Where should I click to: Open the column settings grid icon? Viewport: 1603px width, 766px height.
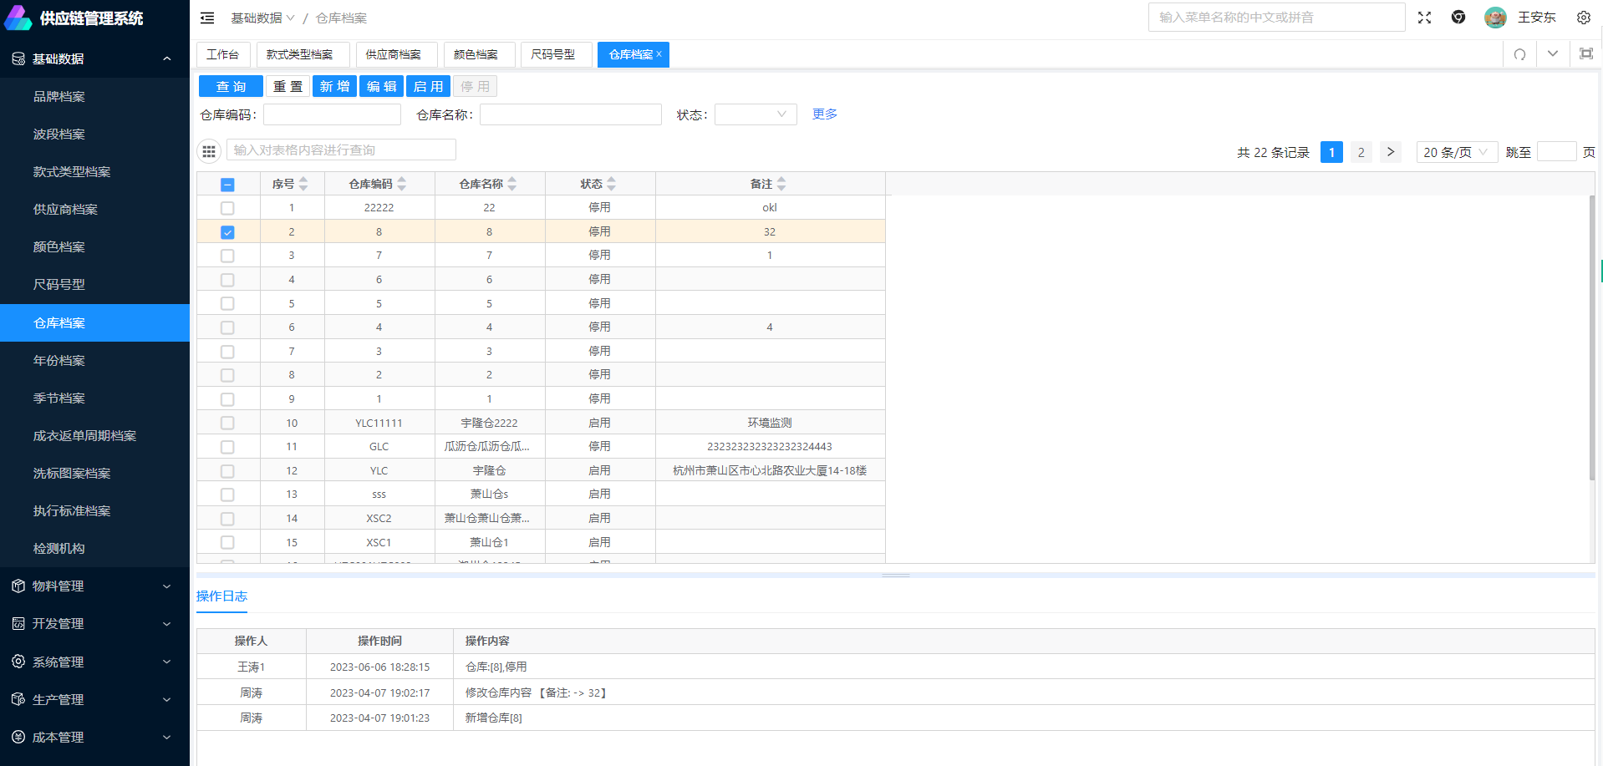tap(209, 151)
